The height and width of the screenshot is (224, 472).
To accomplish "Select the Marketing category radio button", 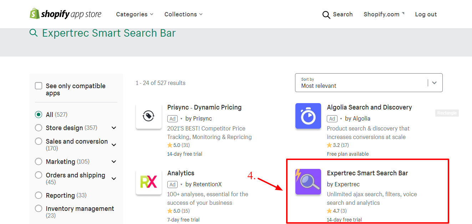I will coord(39,161).
